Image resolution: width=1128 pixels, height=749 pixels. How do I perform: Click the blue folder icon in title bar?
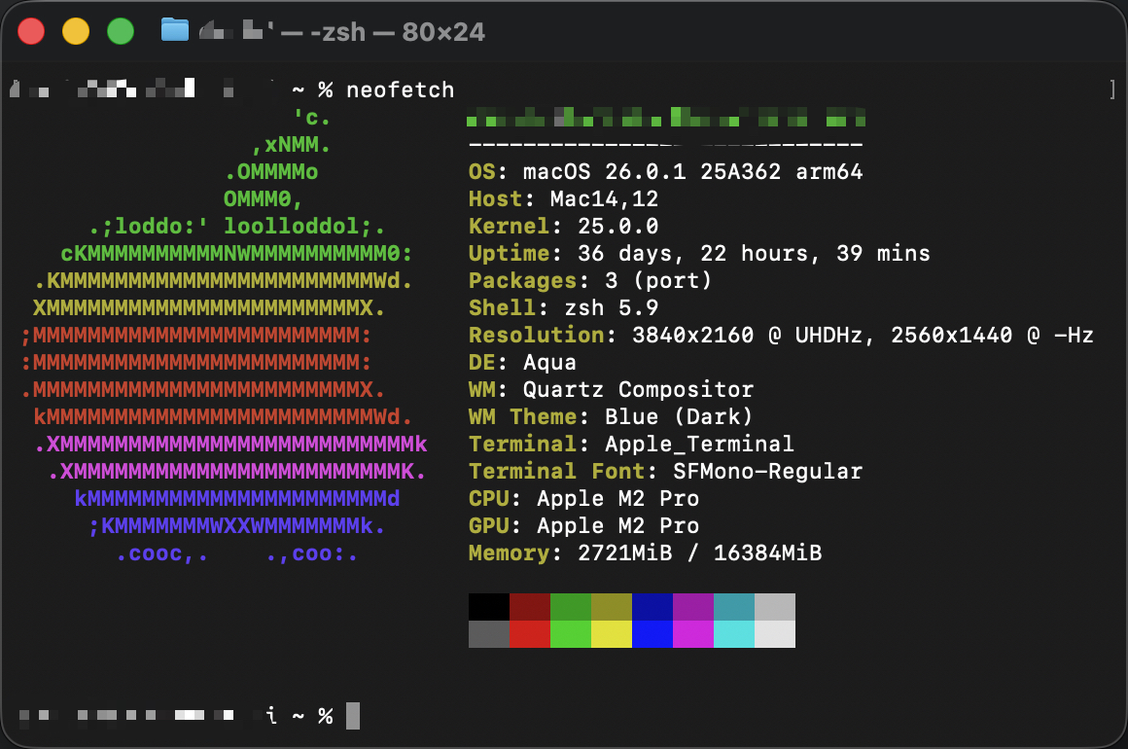pos(174,31)
